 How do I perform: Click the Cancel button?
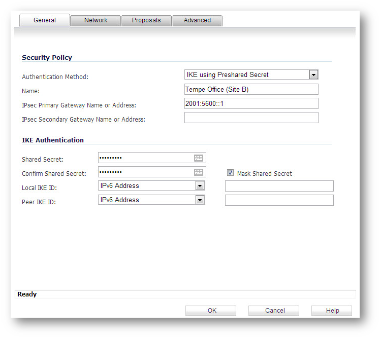(274, 311)
